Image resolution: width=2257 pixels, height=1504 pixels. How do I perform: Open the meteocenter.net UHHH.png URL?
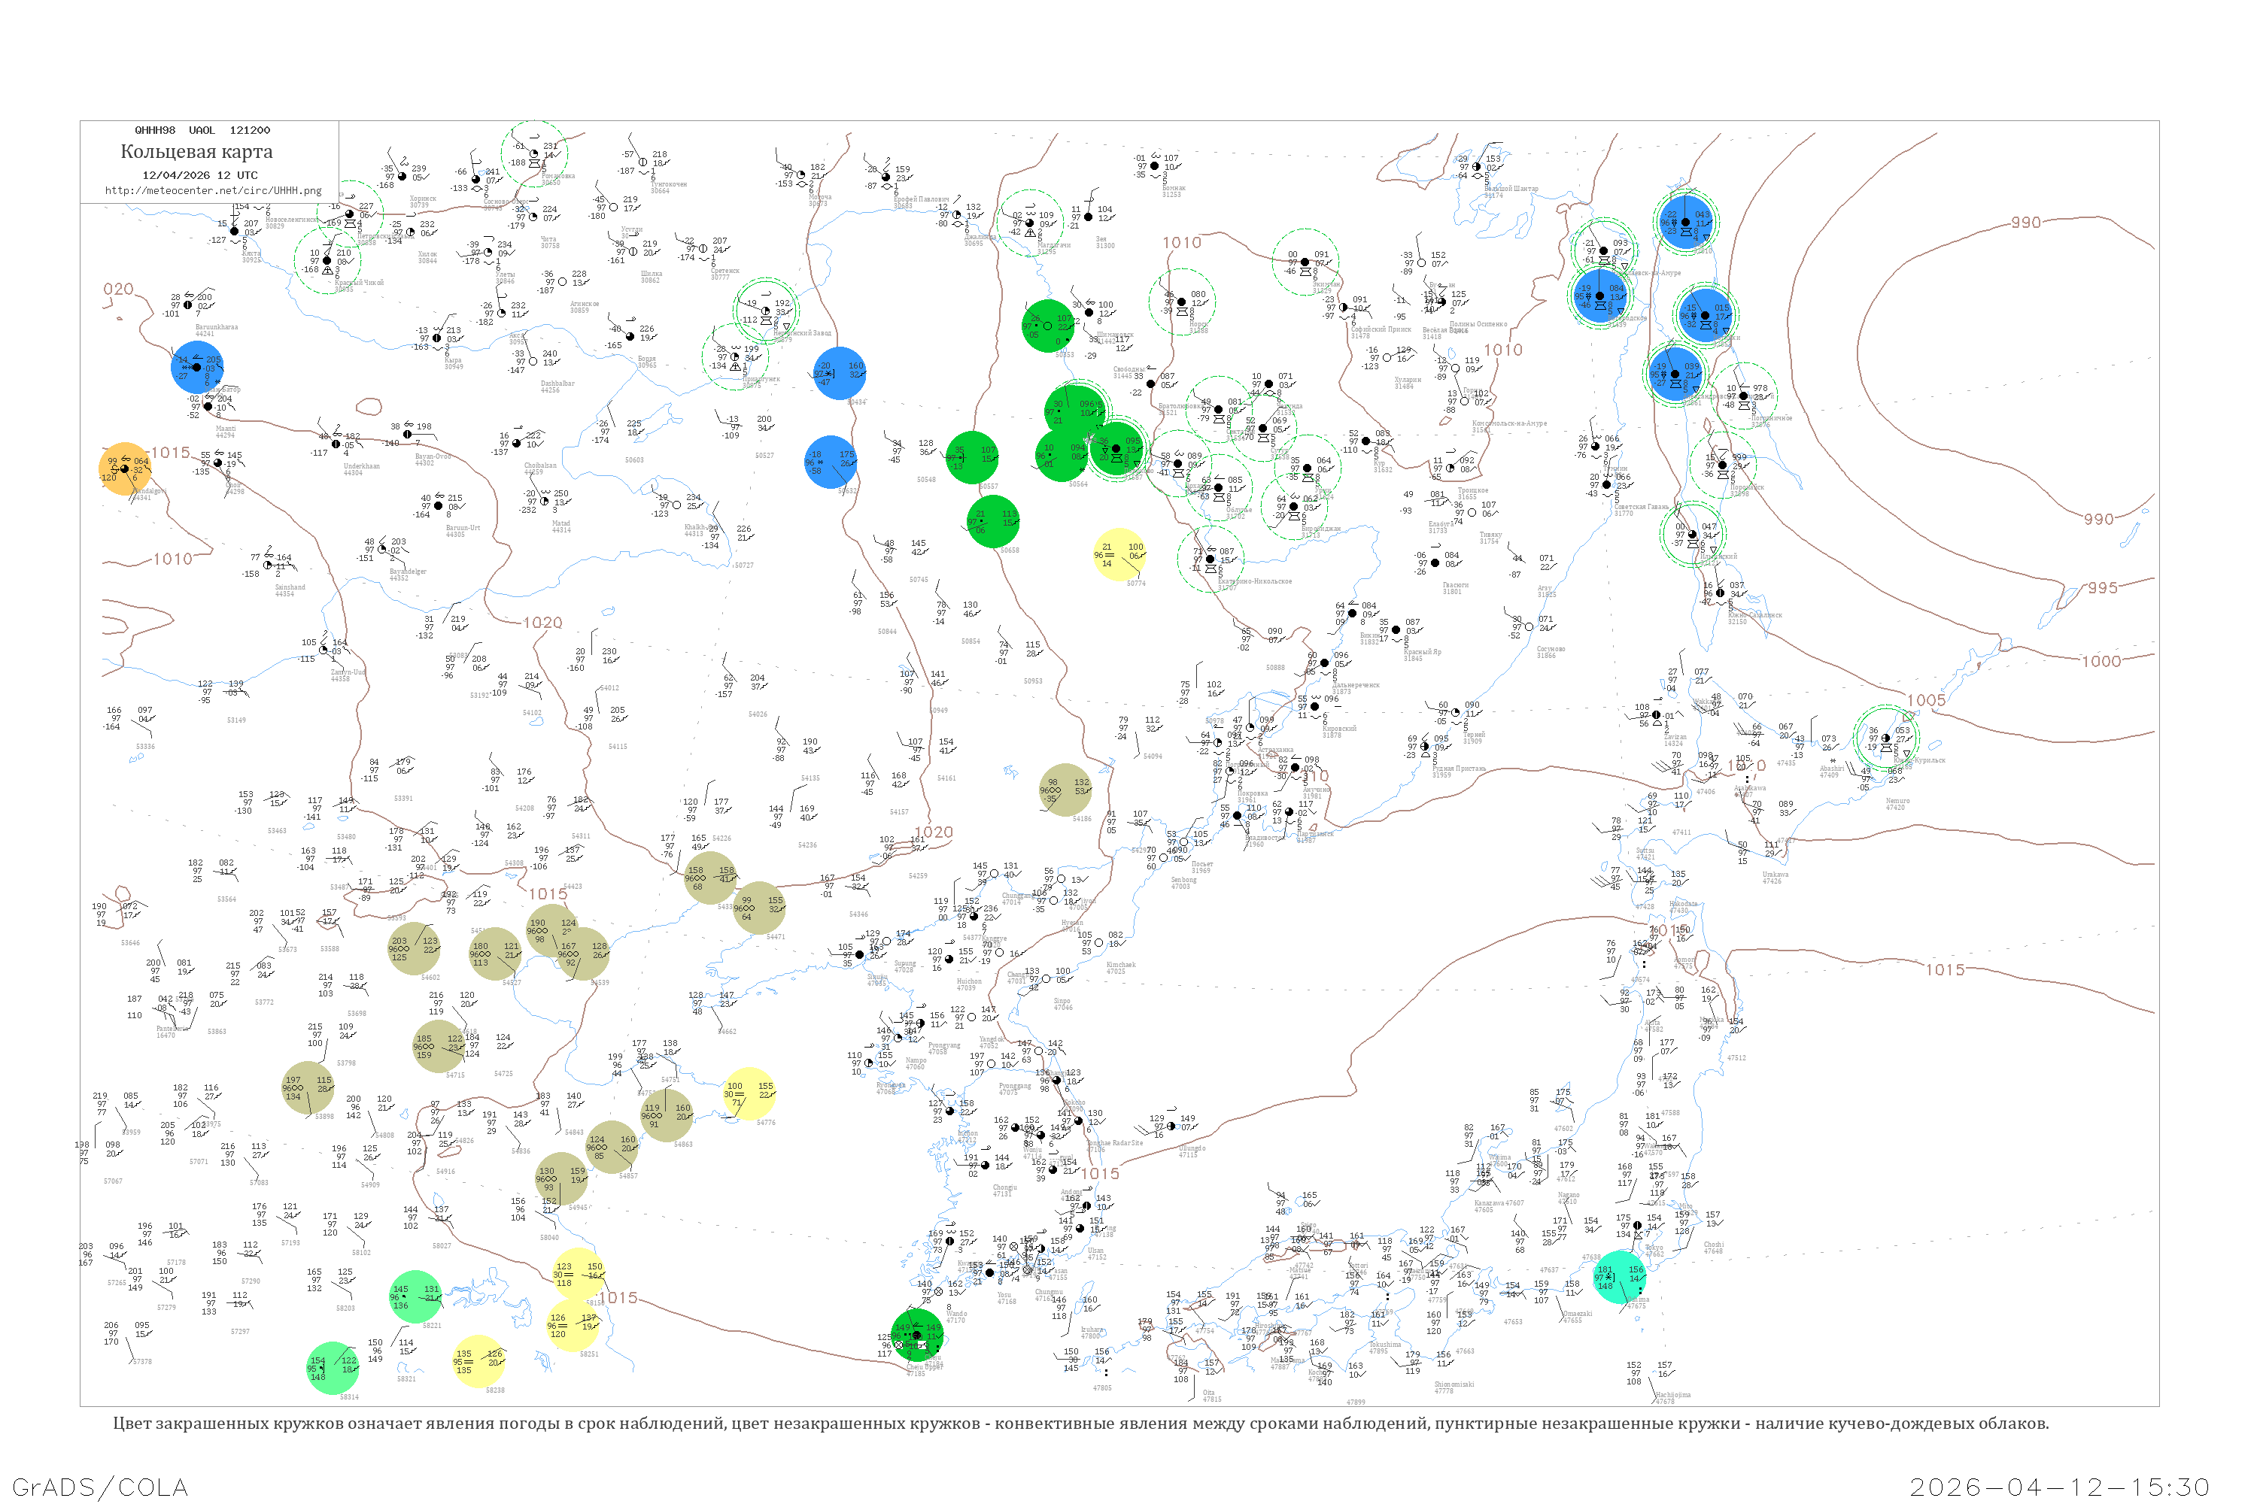pyautogui.click(x=213, y=190)
